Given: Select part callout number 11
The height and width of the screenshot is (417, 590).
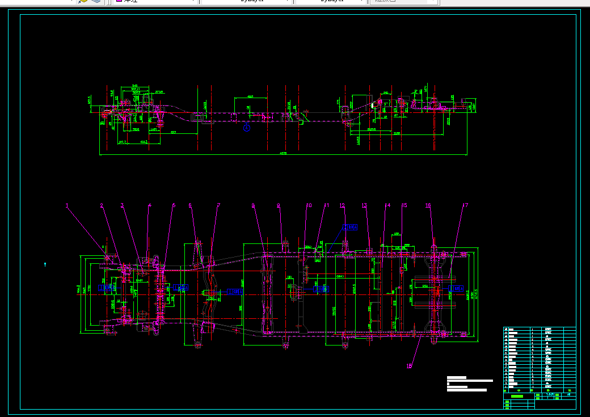Looking at the screenshot, I should pyautogui.click(x=326, y=205).
